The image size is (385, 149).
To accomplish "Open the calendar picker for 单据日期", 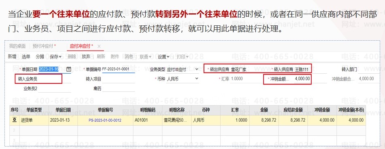I will click(x=69, y=69).
